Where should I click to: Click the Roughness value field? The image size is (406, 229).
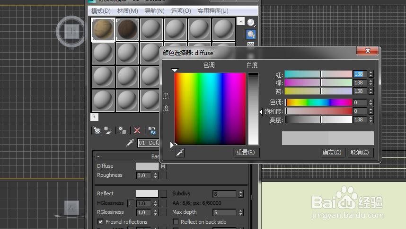tap(144, 175)
